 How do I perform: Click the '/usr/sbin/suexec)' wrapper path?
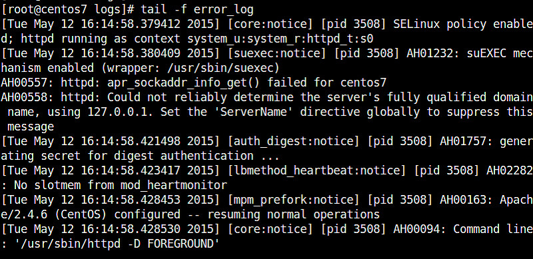(223, 68)
